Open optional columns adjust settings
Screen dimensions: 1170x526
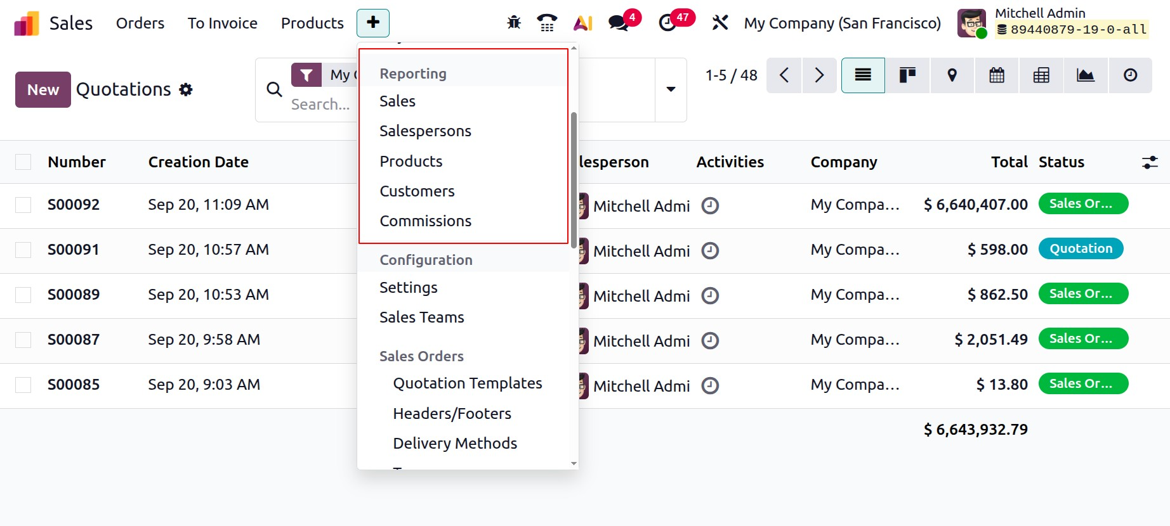pyautogui.click(x=1150, y=162)
